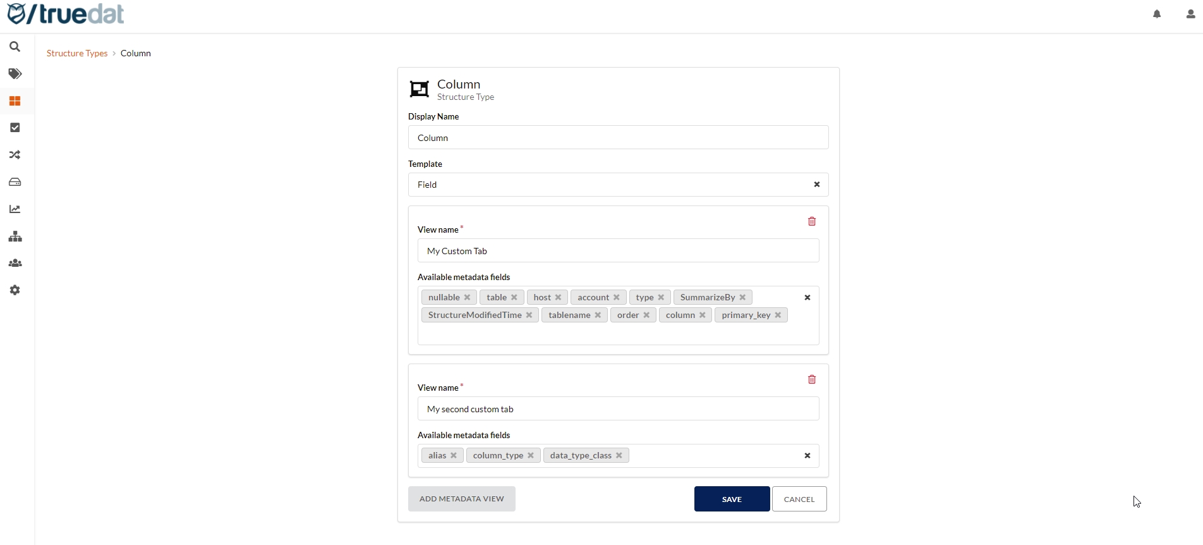Open the users group sidebar icon
Viewport: 1203px width, 545px height.
[x=15, y=264]
